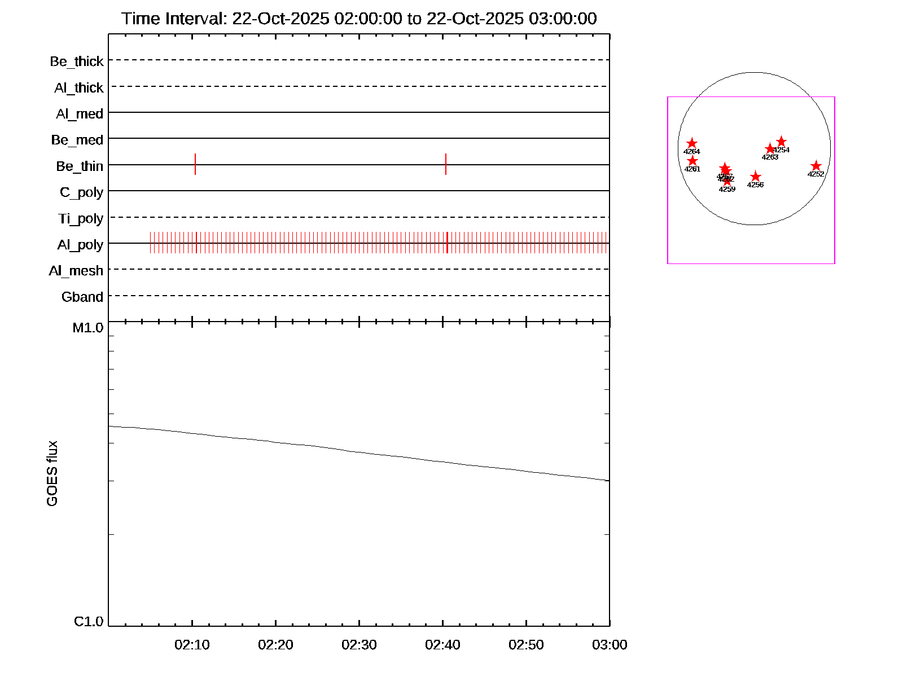903x677 pixels.
Task: Click the Al_poly filter label
Action: click(80, 245)
